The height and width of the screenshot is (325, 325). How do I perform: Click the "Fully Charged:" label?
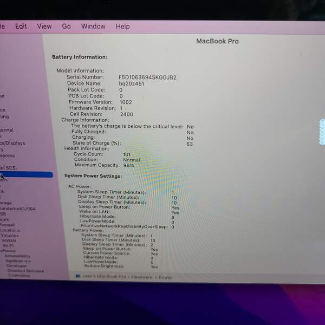pyautogui.click(x=89, y=132)
